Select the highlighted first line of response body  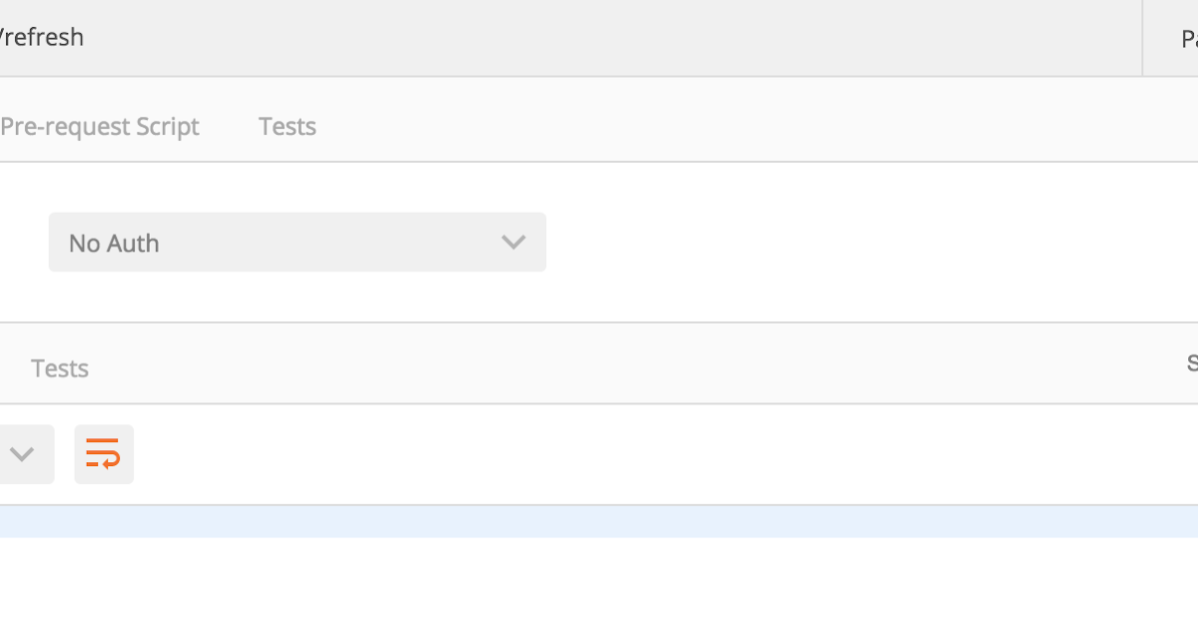(x=599, y=521)
